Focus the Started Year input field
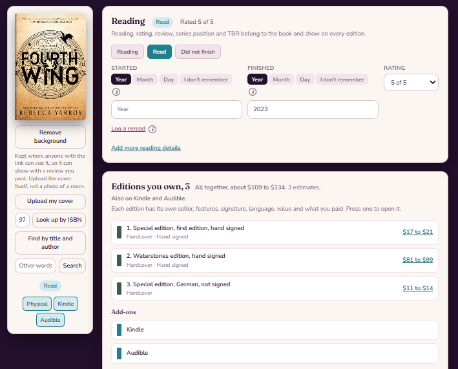458x369 pixels. 177,110
